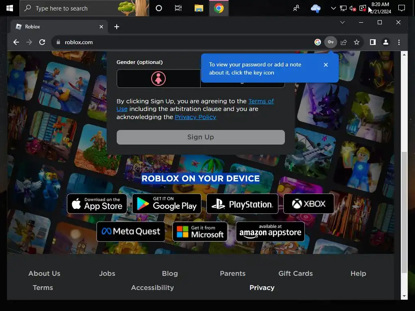Image resolution: width=415 pixels, height=311 pixels.
Task: Open About Us footer link
Action: [x=44, y=273]
